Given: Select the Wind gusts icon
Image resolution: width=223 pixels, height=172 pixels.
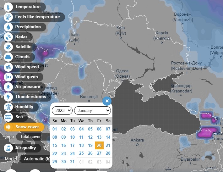Looking at the screenshot, I should coord(8,77).
